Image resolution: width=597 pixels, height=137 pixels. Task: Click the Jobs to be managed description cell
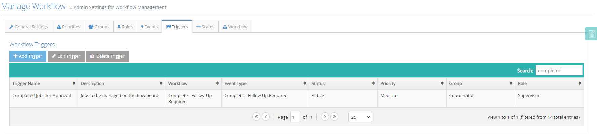(121, 98)
